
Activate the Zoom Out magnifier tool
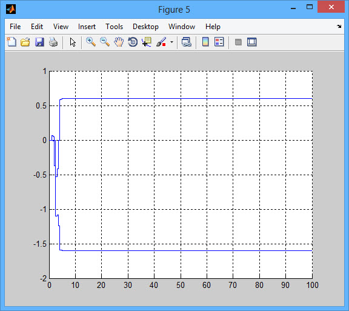tap(105, 42)
